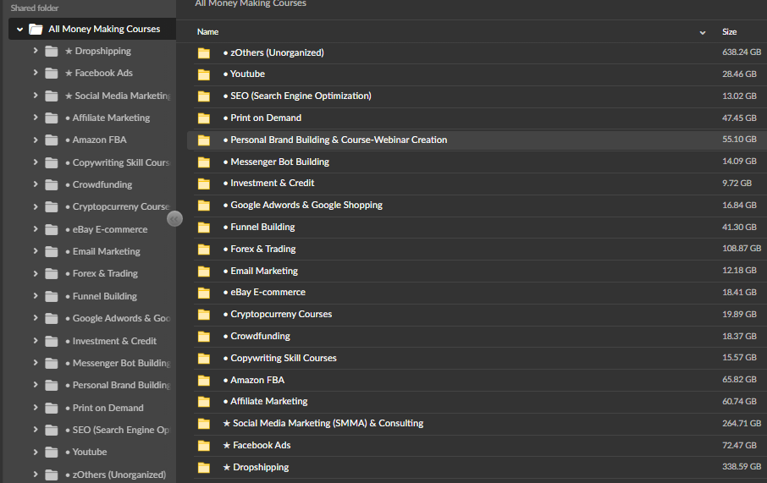Expand the Facebook Ads sidebar tree node
Screen dimensions: 767x483
pos(36,73)
